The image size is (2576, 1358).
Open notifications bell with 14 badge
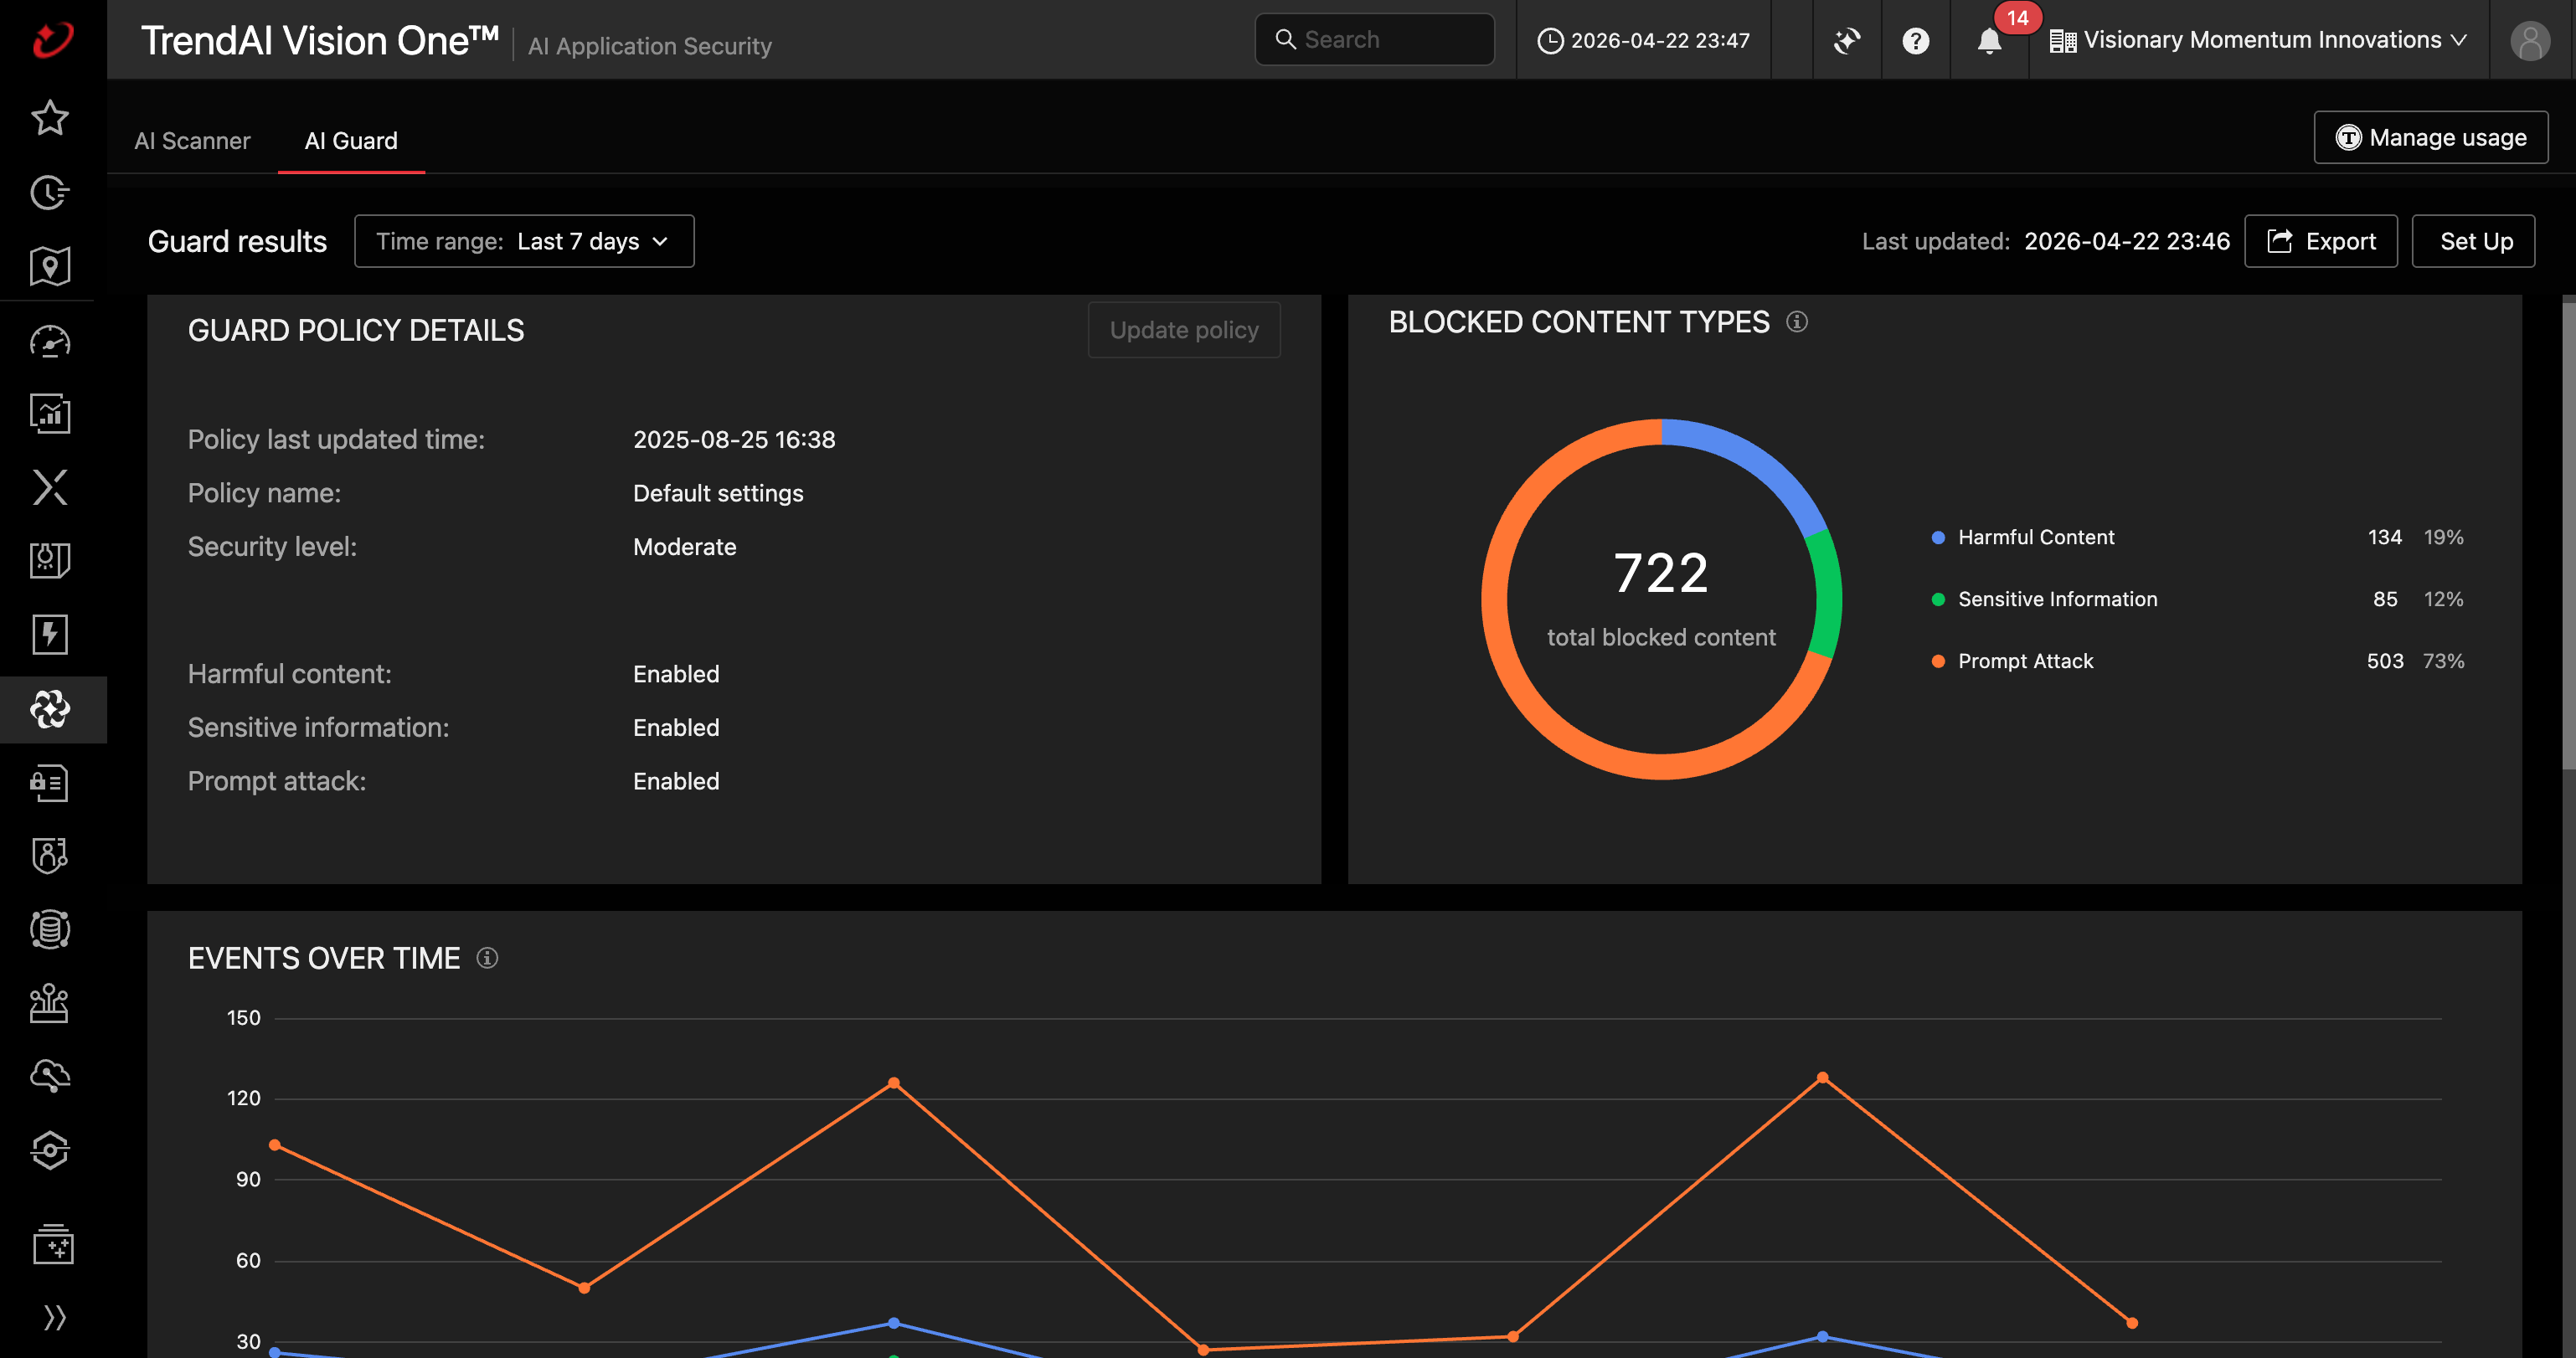tap(1990, 40)
